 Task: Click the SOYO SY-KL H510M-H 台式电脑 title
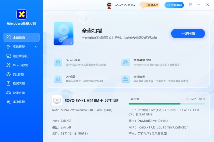click(91, 100)
